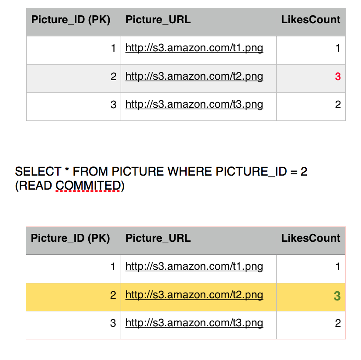Click the red LikesCount value 3
The width and height of the screenshot is (361, 360).
[337, 77]
